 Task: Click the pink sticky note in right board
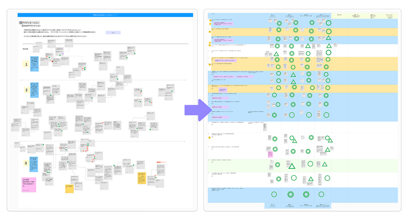click(x=270, y=154)
